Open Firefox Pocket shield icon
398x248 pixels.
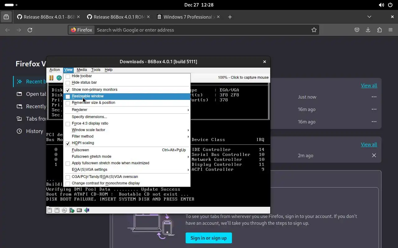357,30
